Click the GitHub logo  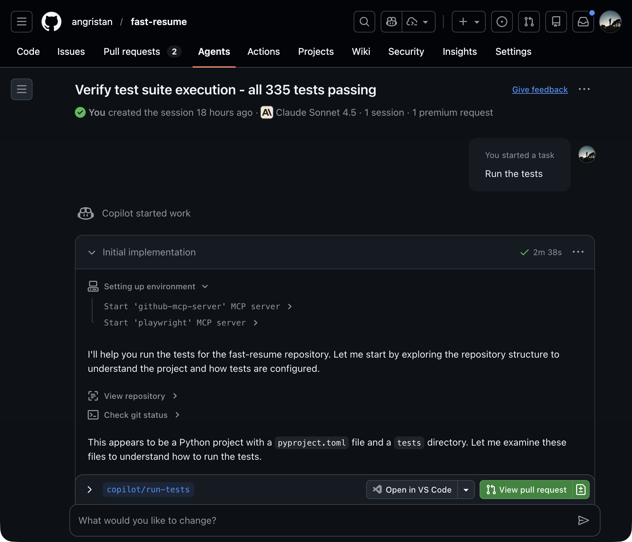[x=51, y=21]
